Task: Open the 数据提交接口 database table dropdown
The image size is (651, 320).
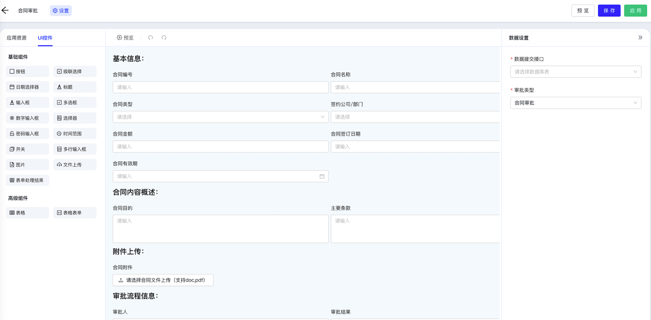Action: click(575, 72)
